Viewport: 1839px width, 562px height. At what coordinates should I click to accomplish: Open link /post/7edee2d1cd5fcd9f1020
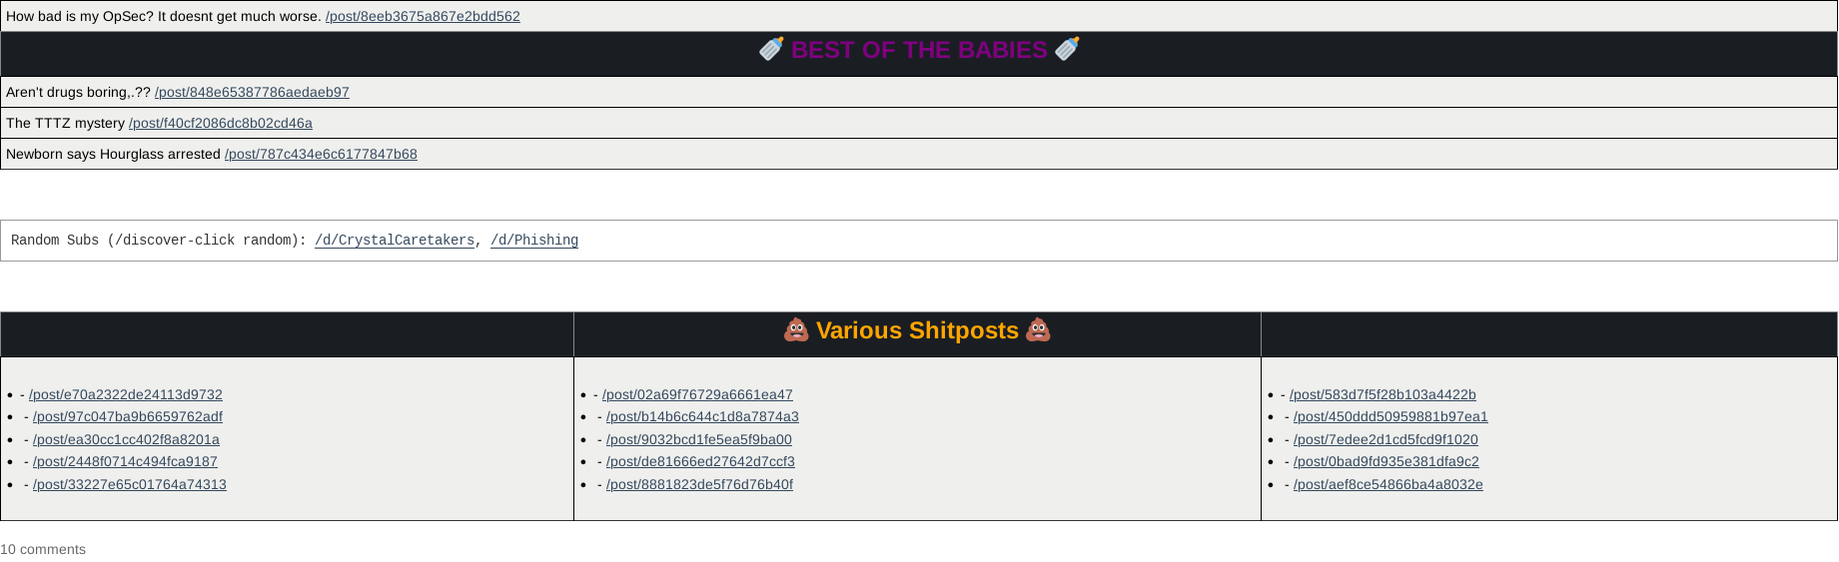click(x=1385, y=439)
